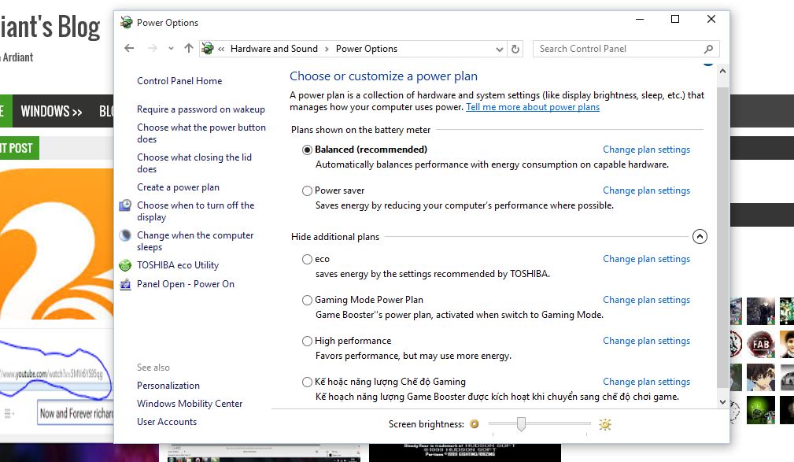Go up one level with Up arrow

point(188,48)
